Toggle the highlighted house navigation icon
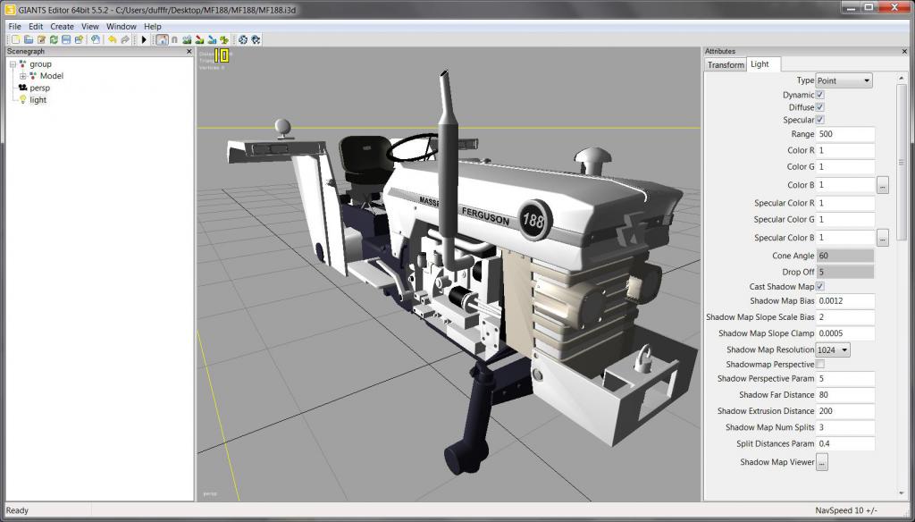Viewport: 915px width, 522px height. click(163, 39)
